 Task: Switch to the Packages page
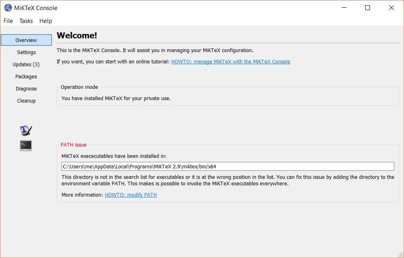pos(26,76)
